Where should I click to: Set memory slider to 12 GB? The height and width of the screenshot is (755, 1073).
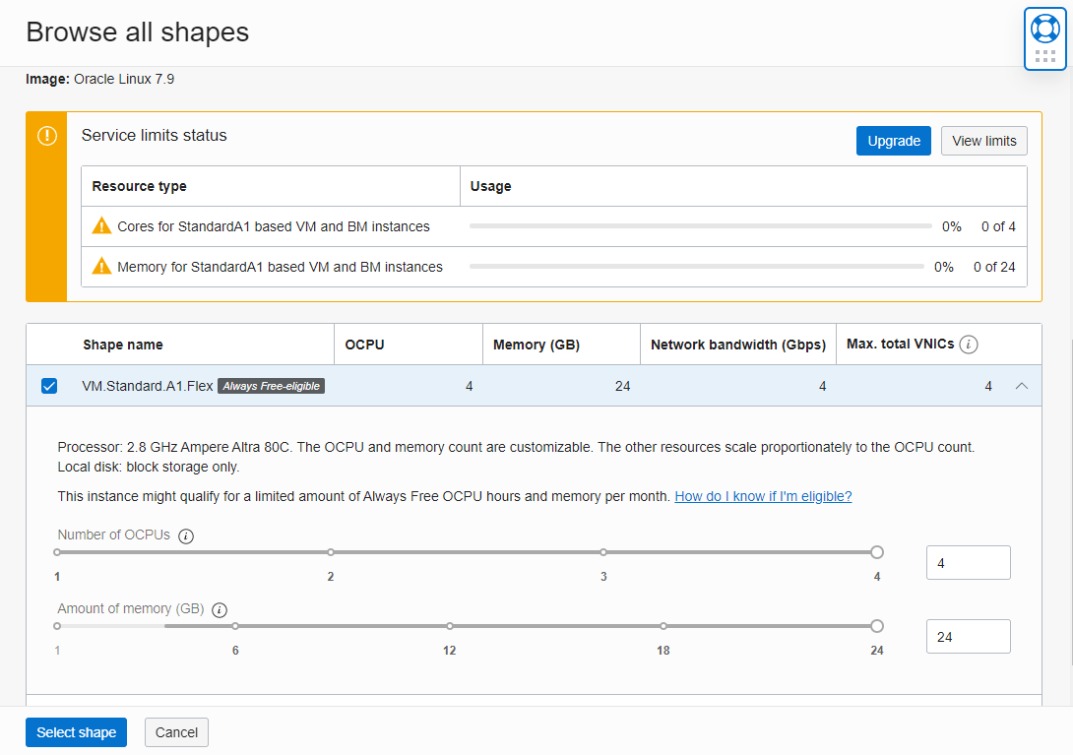(x=450, y=626)
